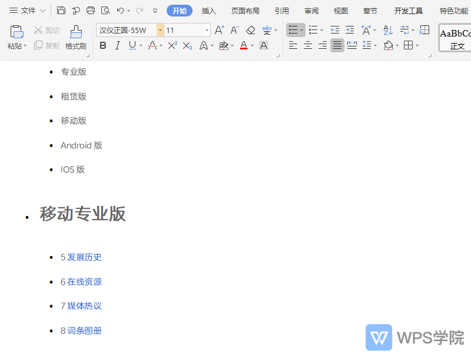Toggle underline formatting

point(133,45)
